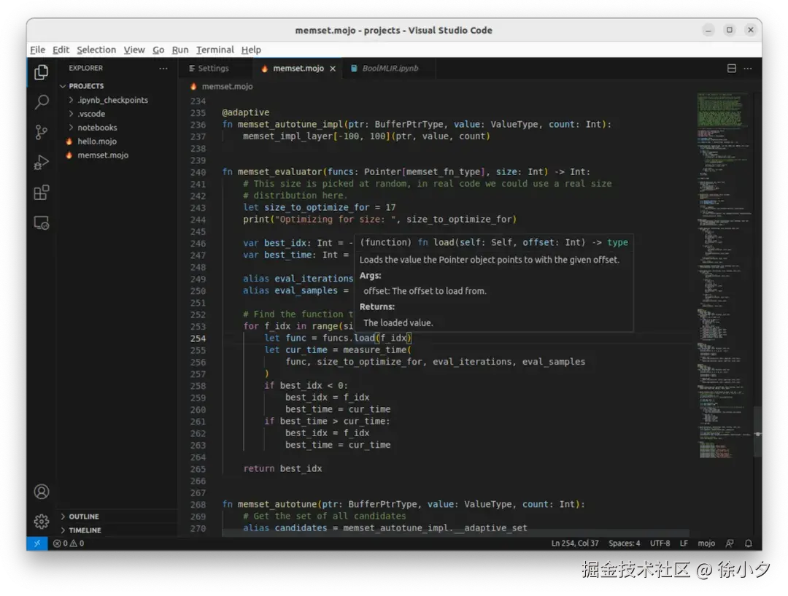Click LF end-of-line setting
Image resolution: width=788 pixels, height=596 pixels.
click(684, 543)
